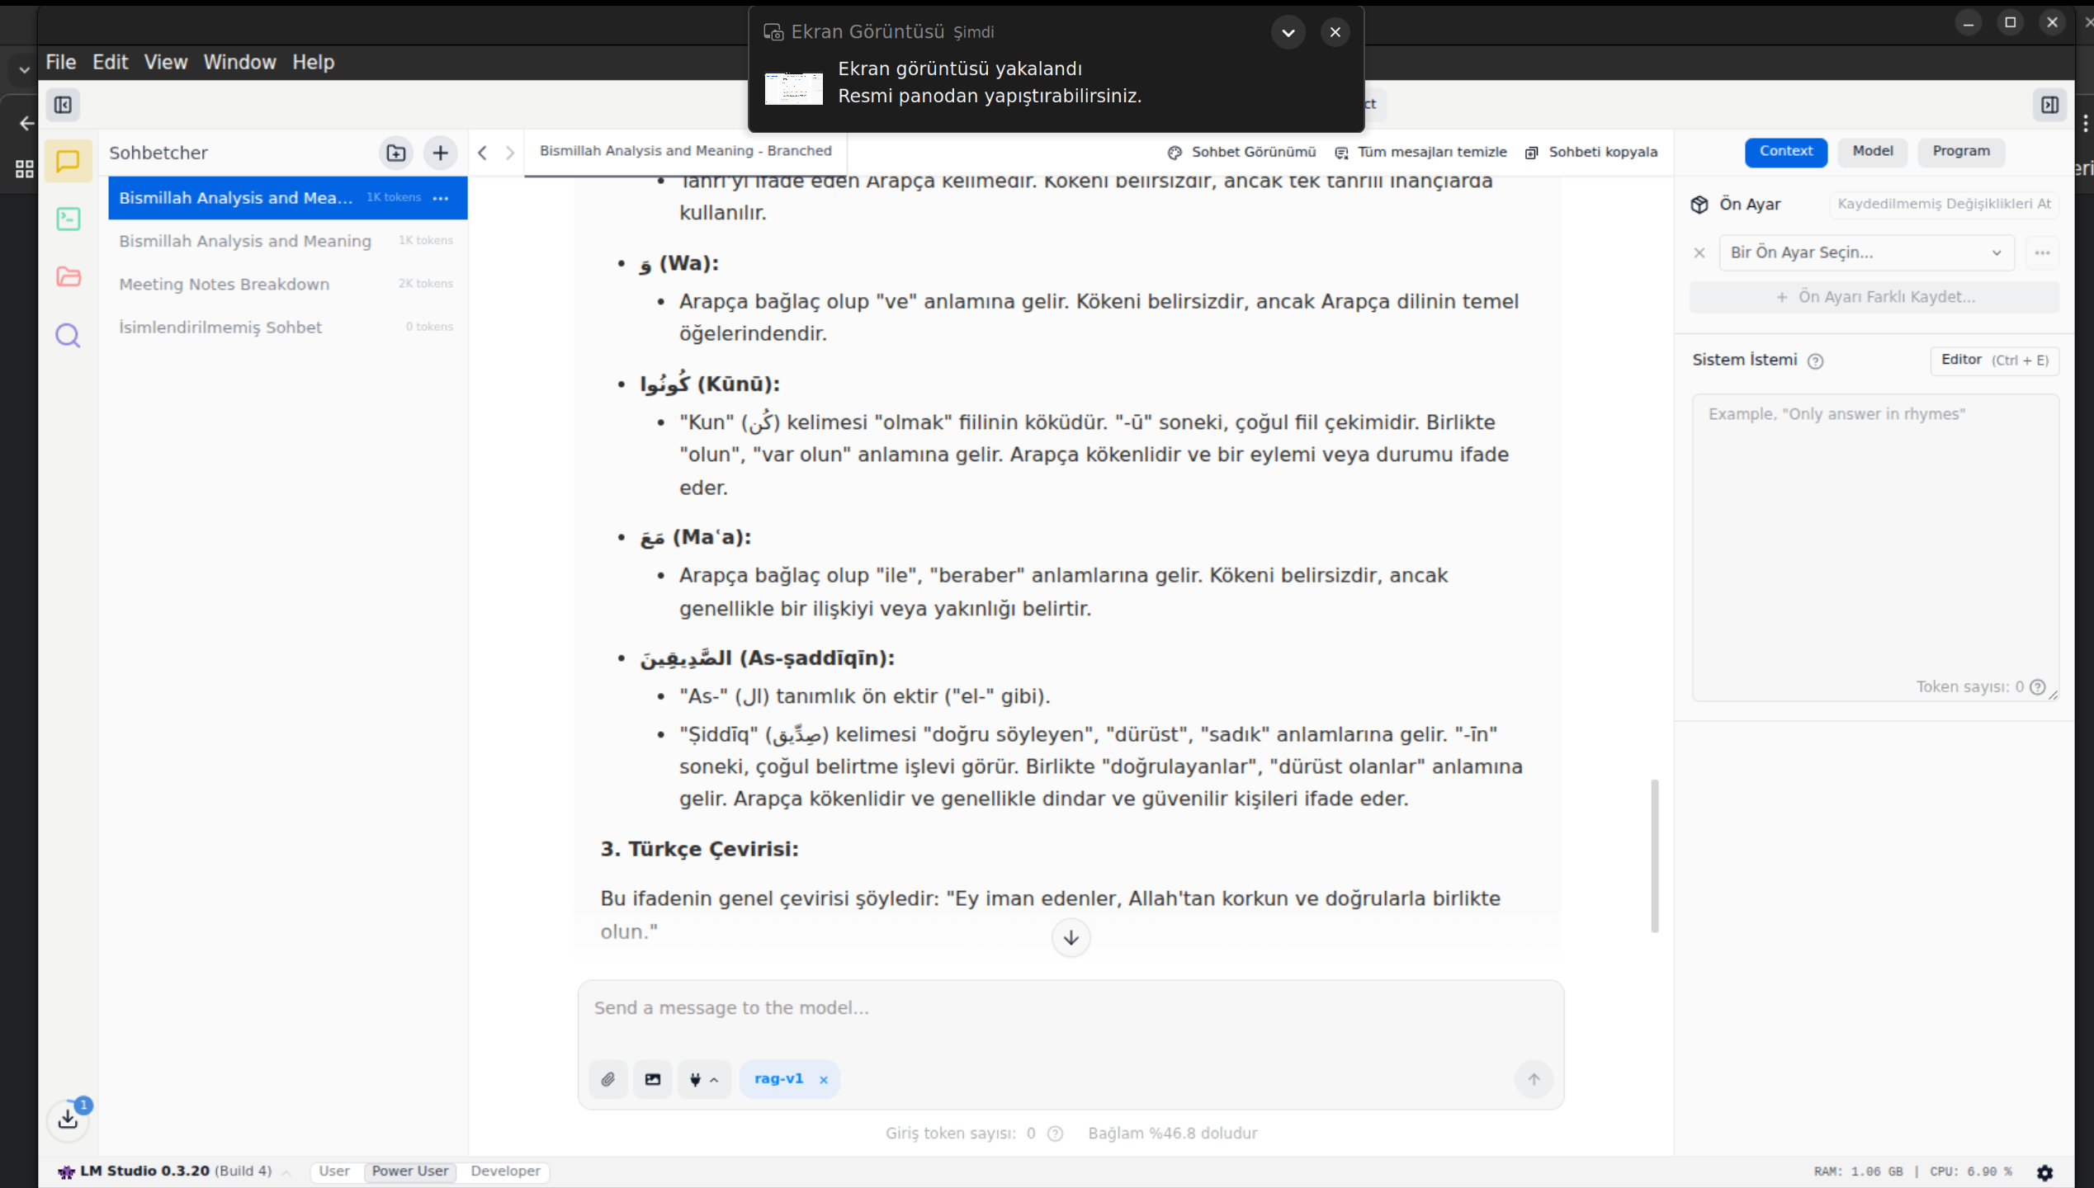2094x1188 pixels.
Task: Open the downloads icon at bottom left
Action: click(68, 1119)
